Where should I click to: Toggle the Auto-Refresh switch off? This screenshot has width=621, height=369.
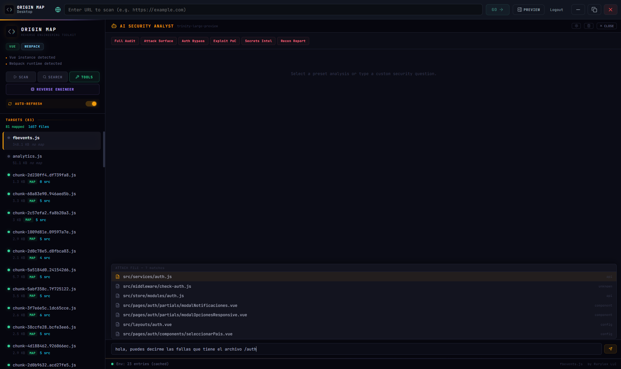tap(91, 104)
